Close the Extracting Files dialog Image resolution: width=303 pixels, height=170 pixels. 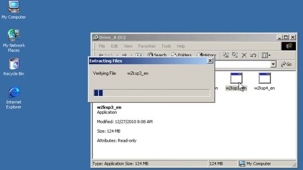coord(210,61)
